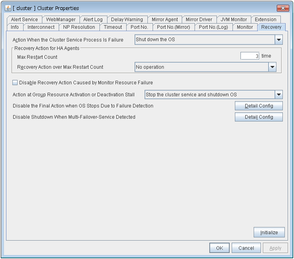Click the Cancel button

click(246, 248)
